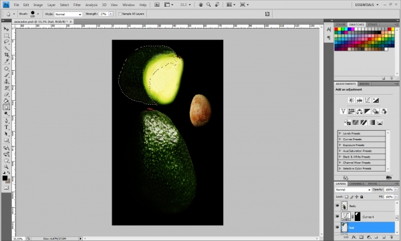Hide the Curves 4 layer

coord(338,216)
